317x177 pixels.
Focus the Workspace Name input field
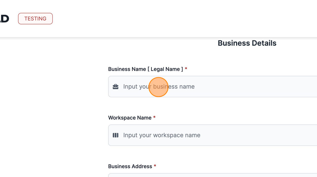point(241,135)
